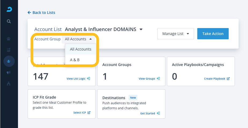Click the New badge beside Destinations
248x128 pixels.
pyautogui.click(x=133, y=98)
